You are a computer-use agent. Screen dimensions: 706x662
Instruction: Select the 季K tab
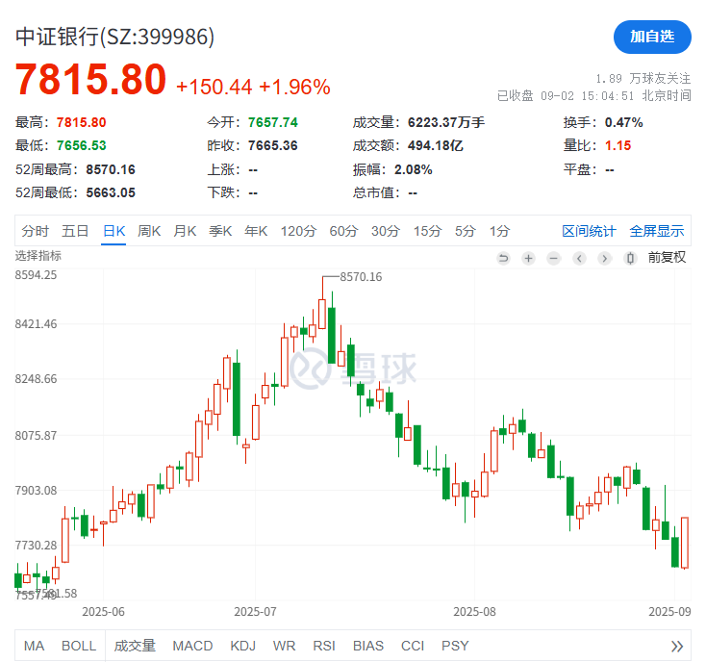pos(220,231)
